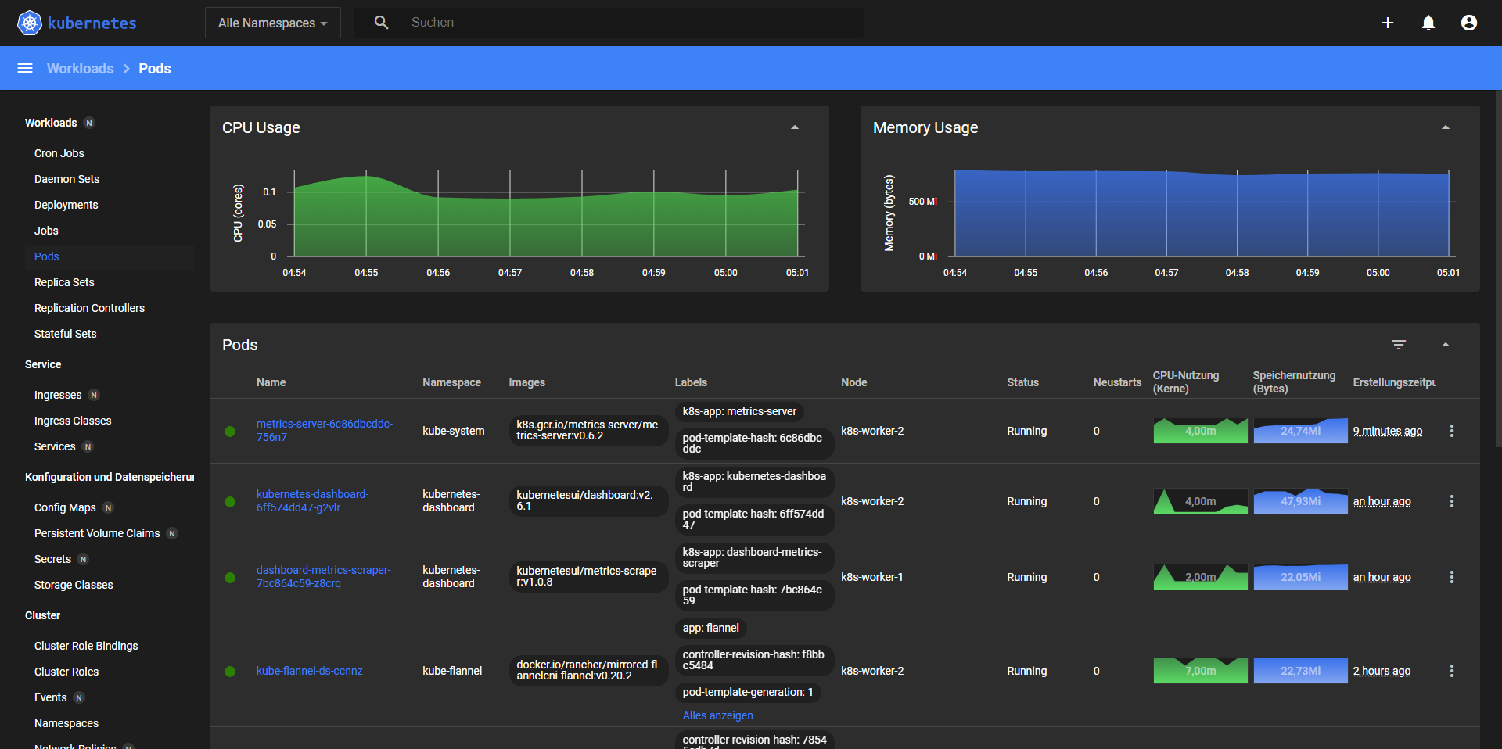Open the kubernetes-dashboard-6ff574dd47-g2vlr pod link
Viewport: 1502px width, 749px height.
click(x=312, y=500)
